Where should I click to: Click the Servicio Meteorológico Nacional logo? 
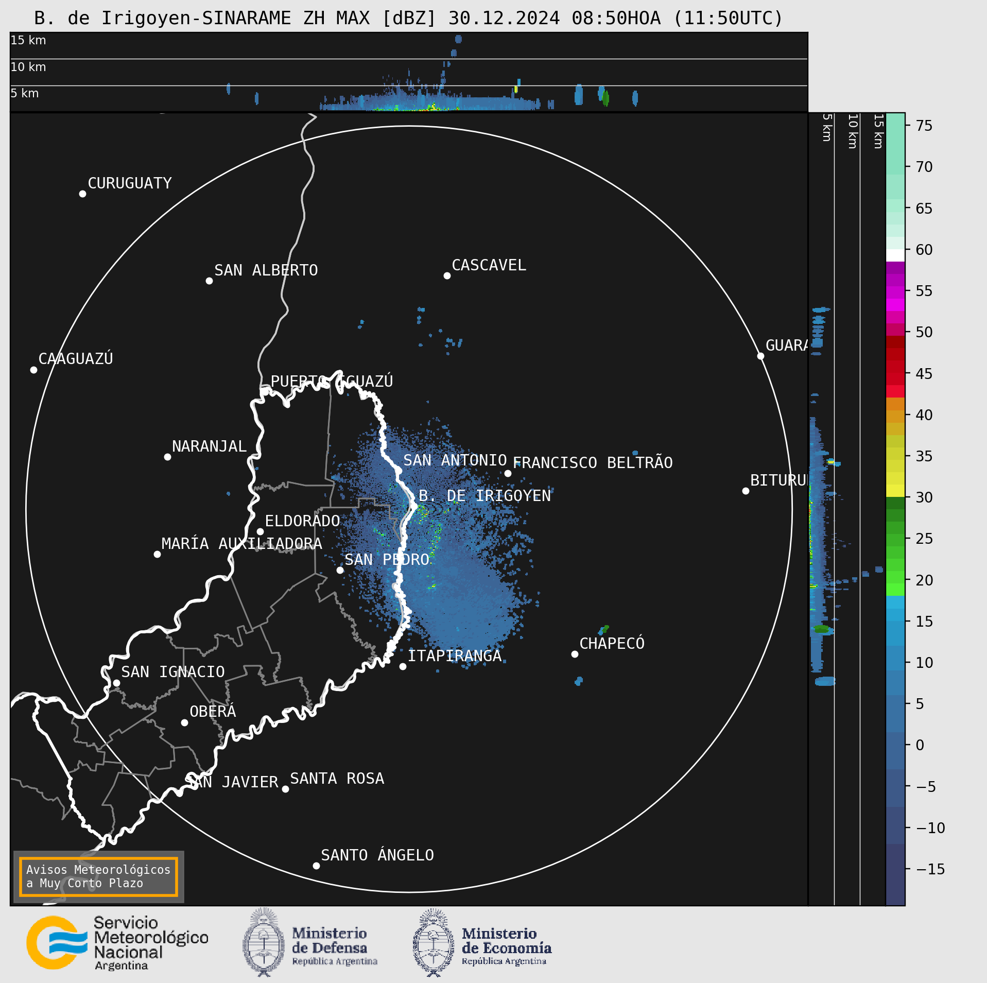tap(117, 942)
